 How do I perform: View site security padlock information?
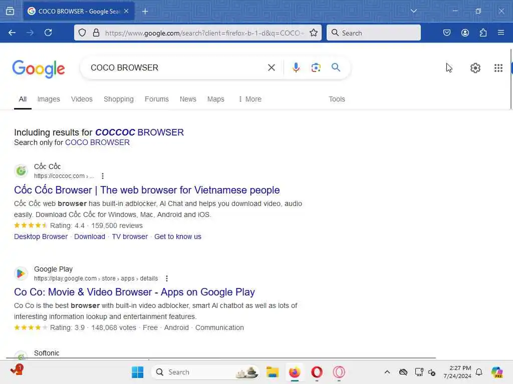pos(96,32)
